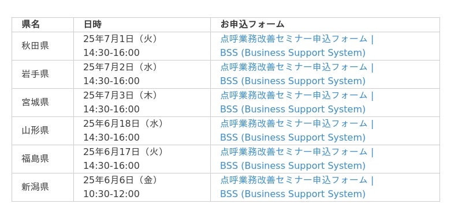Click the 日時 column header
Image resolution: width=462 pixels, height=219 pixels.
tap(92, 24)
